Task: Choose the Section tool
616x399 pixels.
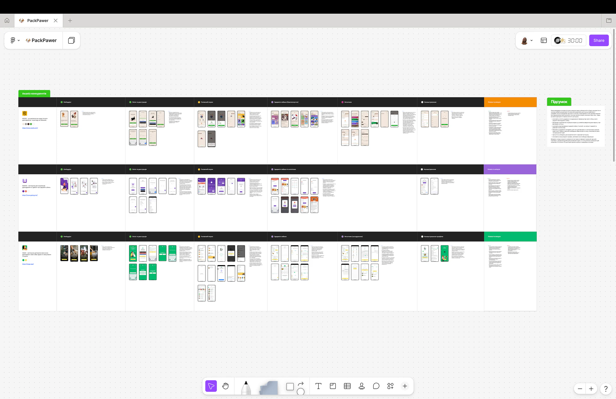Action: (x=333, y=386)
